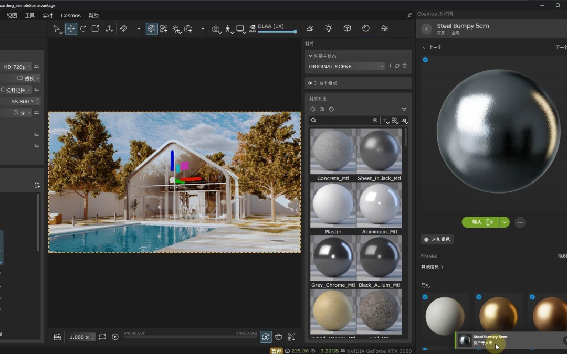The height and width of the screenshot is (354, 567).
Task: Add a new scene state
Action: [390, 66]
